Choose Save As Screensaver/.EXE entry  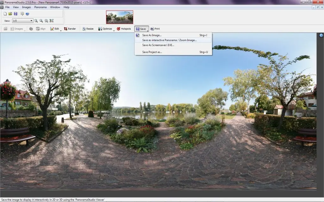tap(173, 45)
